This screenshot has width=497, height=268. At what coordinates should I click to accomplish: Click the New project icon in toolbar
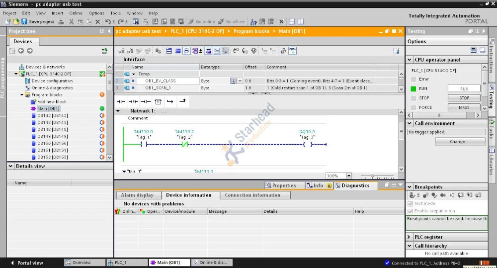(8, 21)
